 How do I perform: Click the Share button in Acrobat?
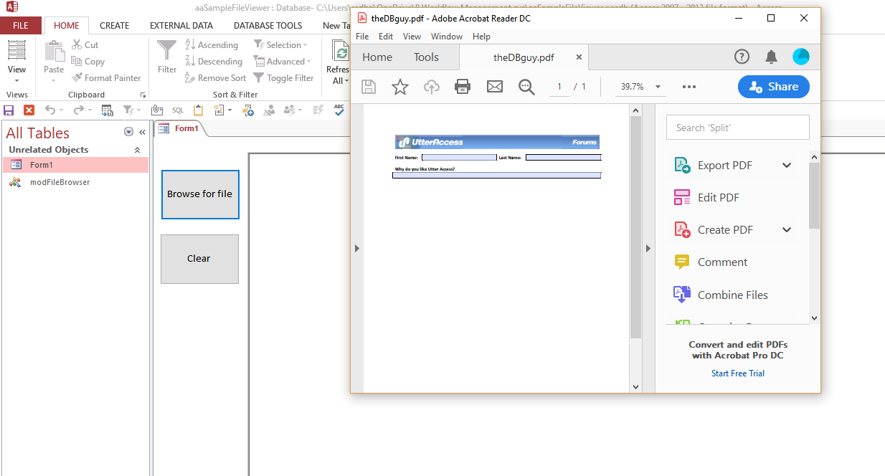pyautogui.click(x=774, y=87)
